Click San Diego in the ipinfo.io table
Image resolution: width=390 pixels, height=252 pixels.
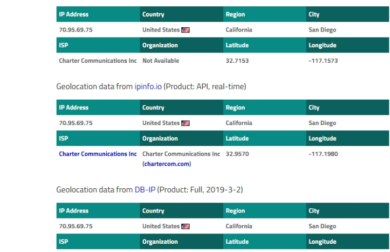coord(322,124)
